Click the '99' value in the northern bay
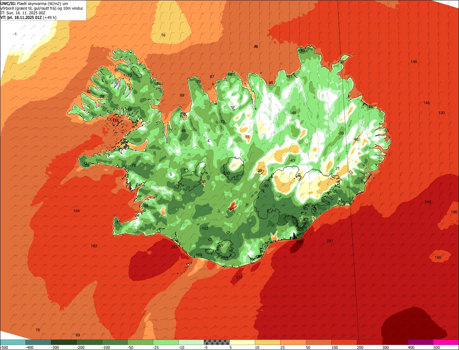This screenshot has width=459, height=350. coord(182,96)
